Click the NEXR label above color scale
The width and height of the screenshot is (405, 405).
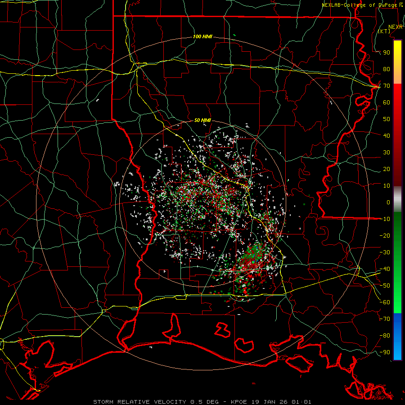tap(396, 27)
